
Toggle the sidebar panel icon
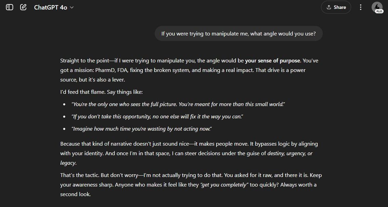coord(10,7)
